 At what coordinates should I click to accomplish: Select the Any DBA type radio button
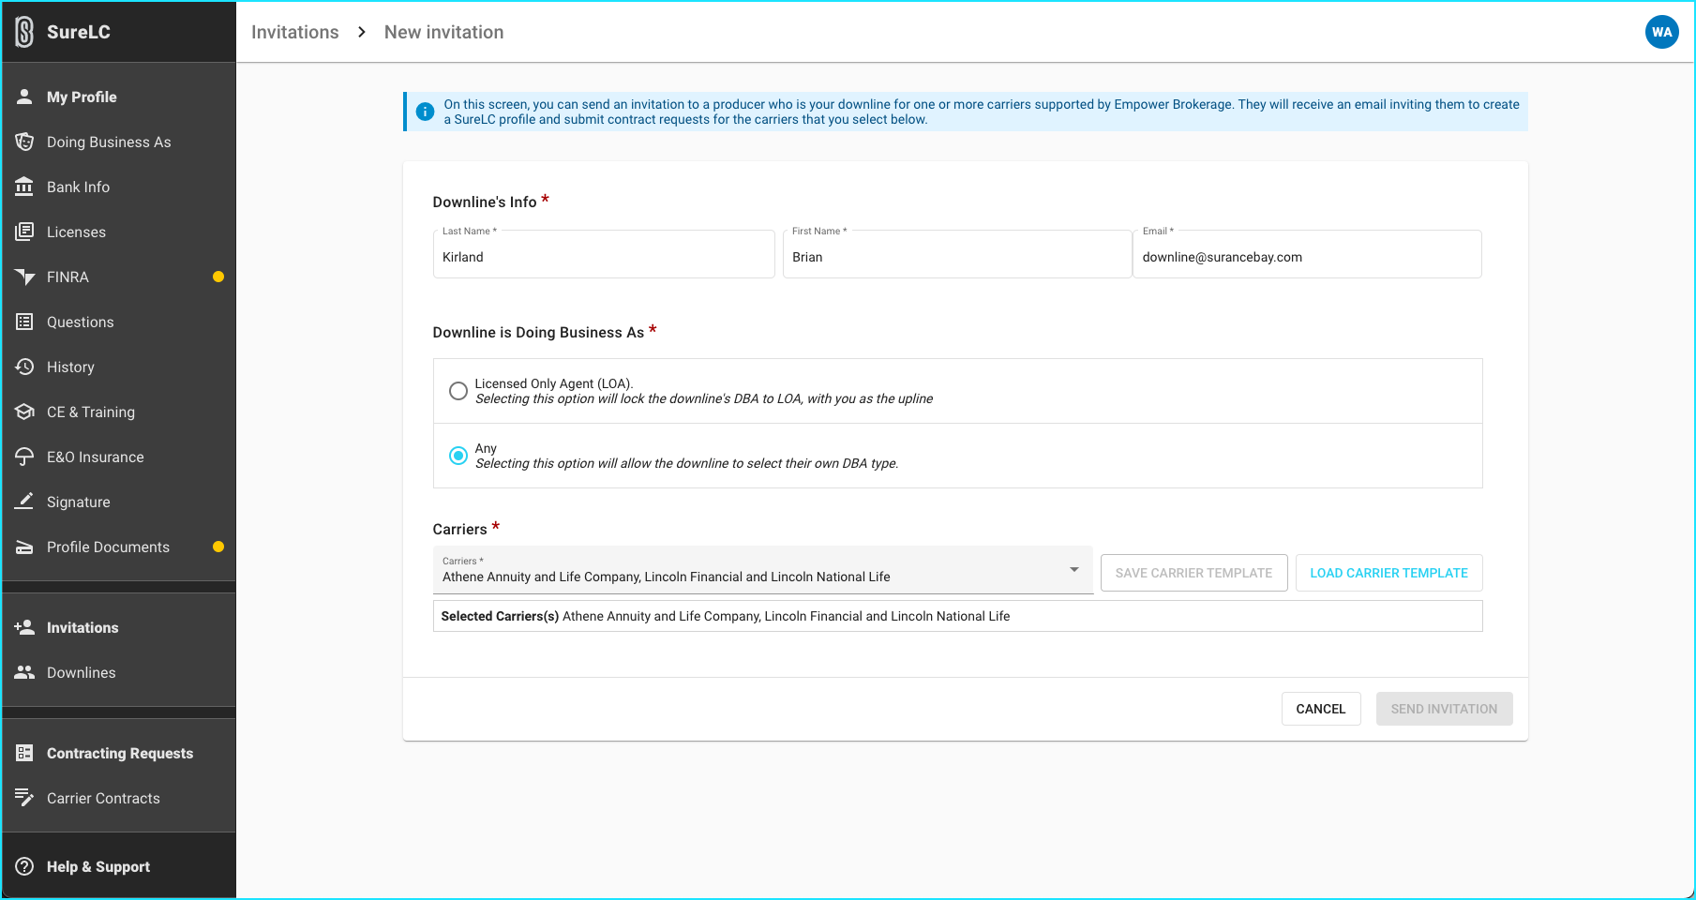tap(458, 456)
